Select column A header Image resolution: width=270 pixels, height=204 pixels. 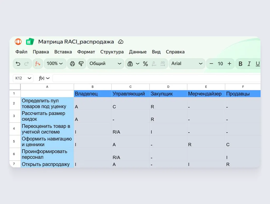pos(47,87)
